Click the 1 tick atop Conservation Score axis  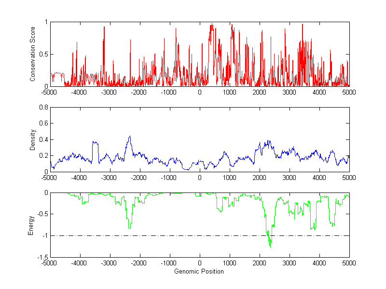pyautogui.click(x=46, y=22)
